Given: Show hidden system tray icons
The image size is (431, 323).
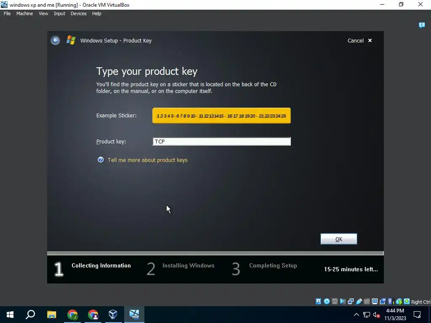Looking at the screenshot, I should point(356,315).
